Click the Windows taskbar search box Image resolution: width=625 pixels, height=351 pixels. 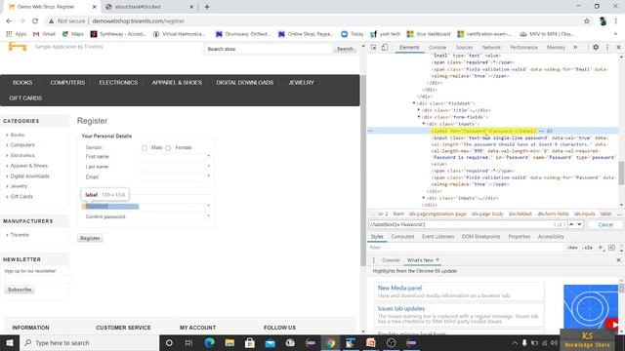coord(89,342)
